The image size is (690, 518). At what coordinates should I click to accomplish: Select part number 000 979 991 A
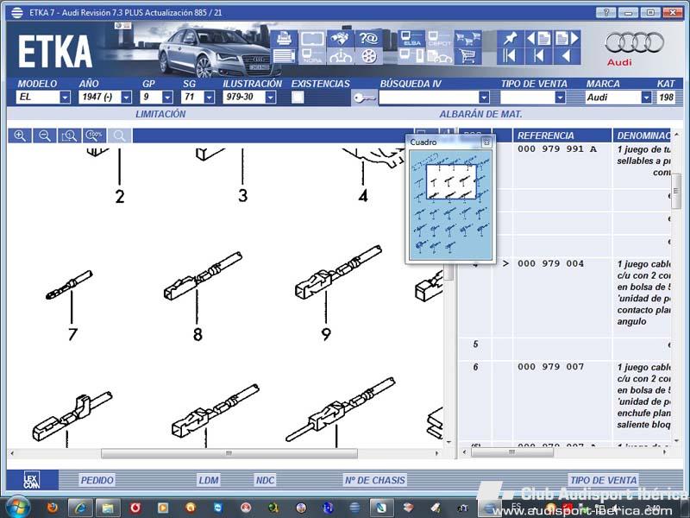[x=557, y=149]
